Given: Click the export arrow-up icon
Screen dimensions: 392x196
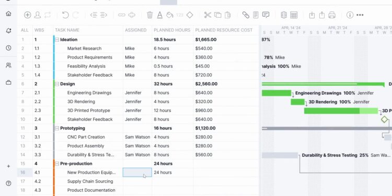Looking at the screenshot, I should [x=322, y=15].
